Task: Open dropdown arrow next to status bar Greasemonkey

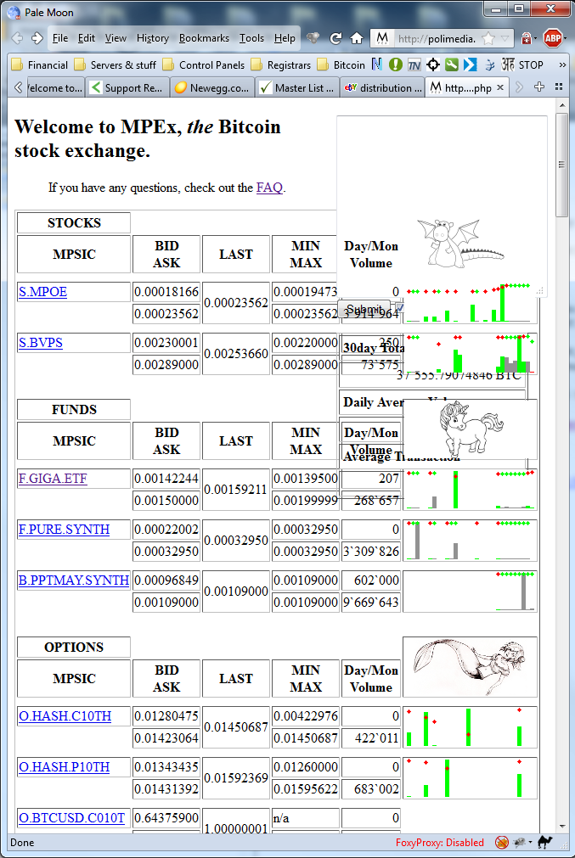Action: tap(530, 843)
